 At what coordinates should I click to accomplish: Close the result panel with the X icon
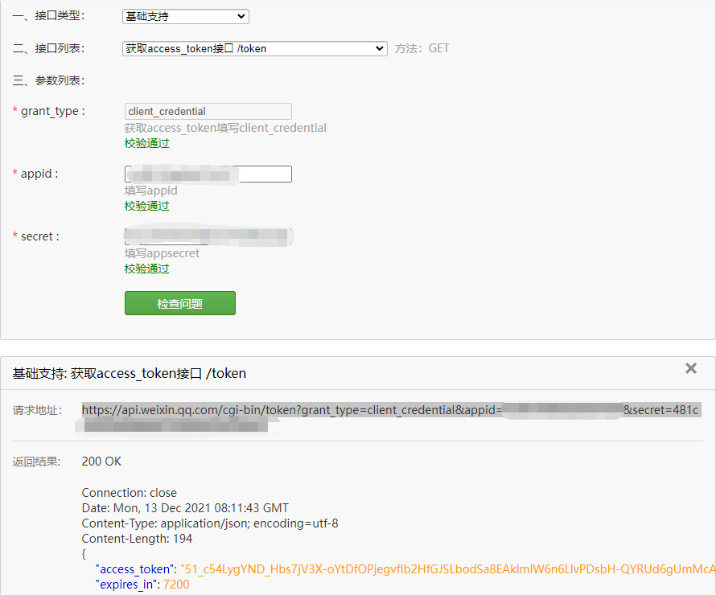pos(691,368)
